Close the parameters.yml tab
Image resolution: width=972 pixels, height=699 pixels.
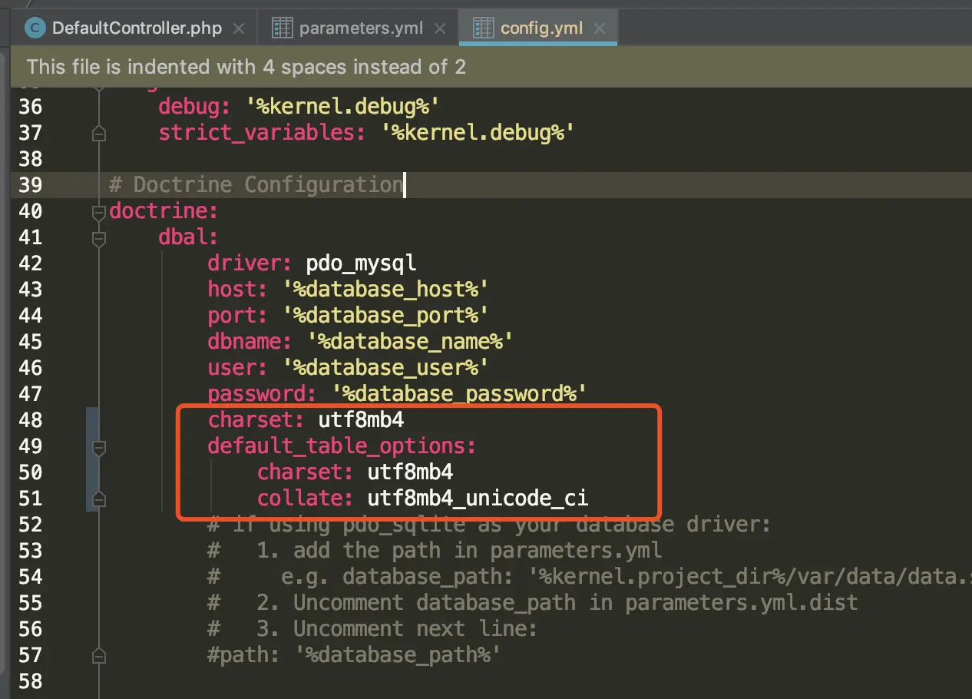coord(440,29)
